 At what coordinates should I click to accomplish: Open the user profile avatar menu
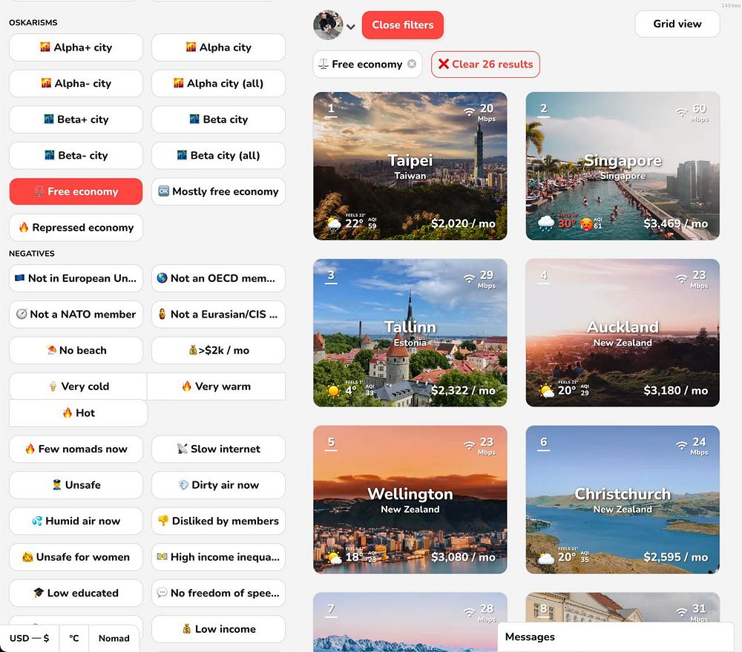[328, 24]
